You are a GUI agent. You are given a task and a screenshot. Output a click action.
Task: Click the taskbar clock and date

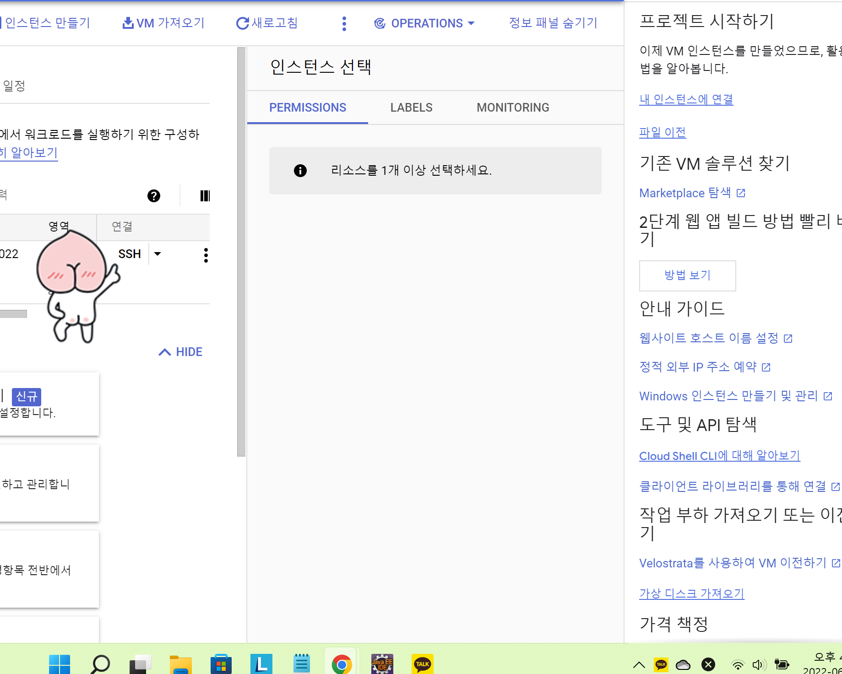(x=823, y=663)
